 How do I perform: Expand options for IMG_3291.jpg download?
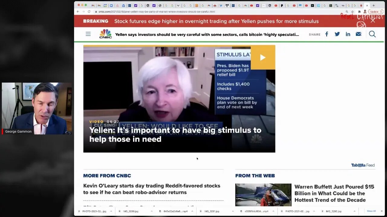(233, 211)
